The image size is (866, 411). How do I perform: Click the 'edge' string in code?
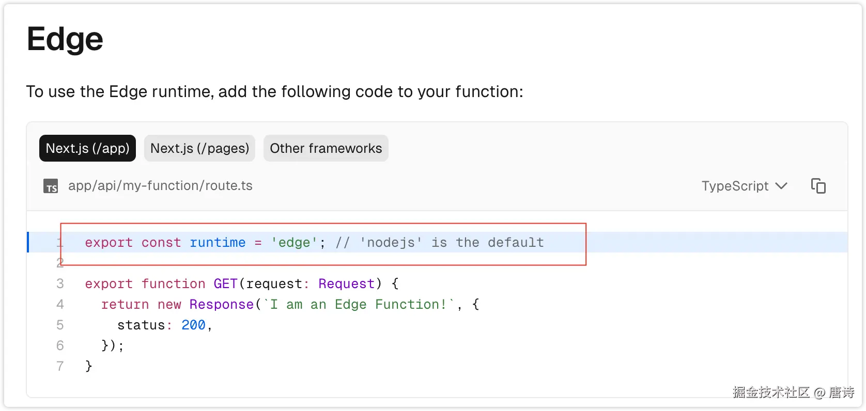pyautogui.click(x=294, y=243)
